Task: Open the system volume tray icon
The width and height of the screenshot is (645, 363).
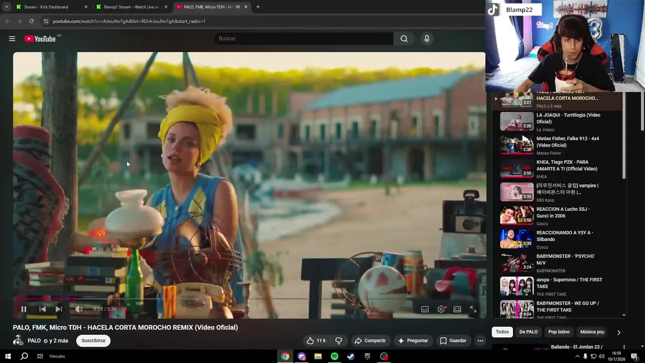Action: (602, 356)
